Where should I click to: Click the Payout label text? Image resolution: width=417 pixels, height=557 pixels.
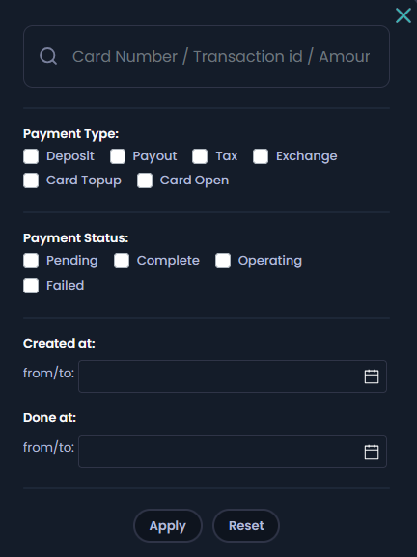click(154, 156)
